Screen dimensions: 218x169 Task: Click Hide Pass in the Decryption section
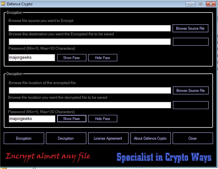[103, 119]
